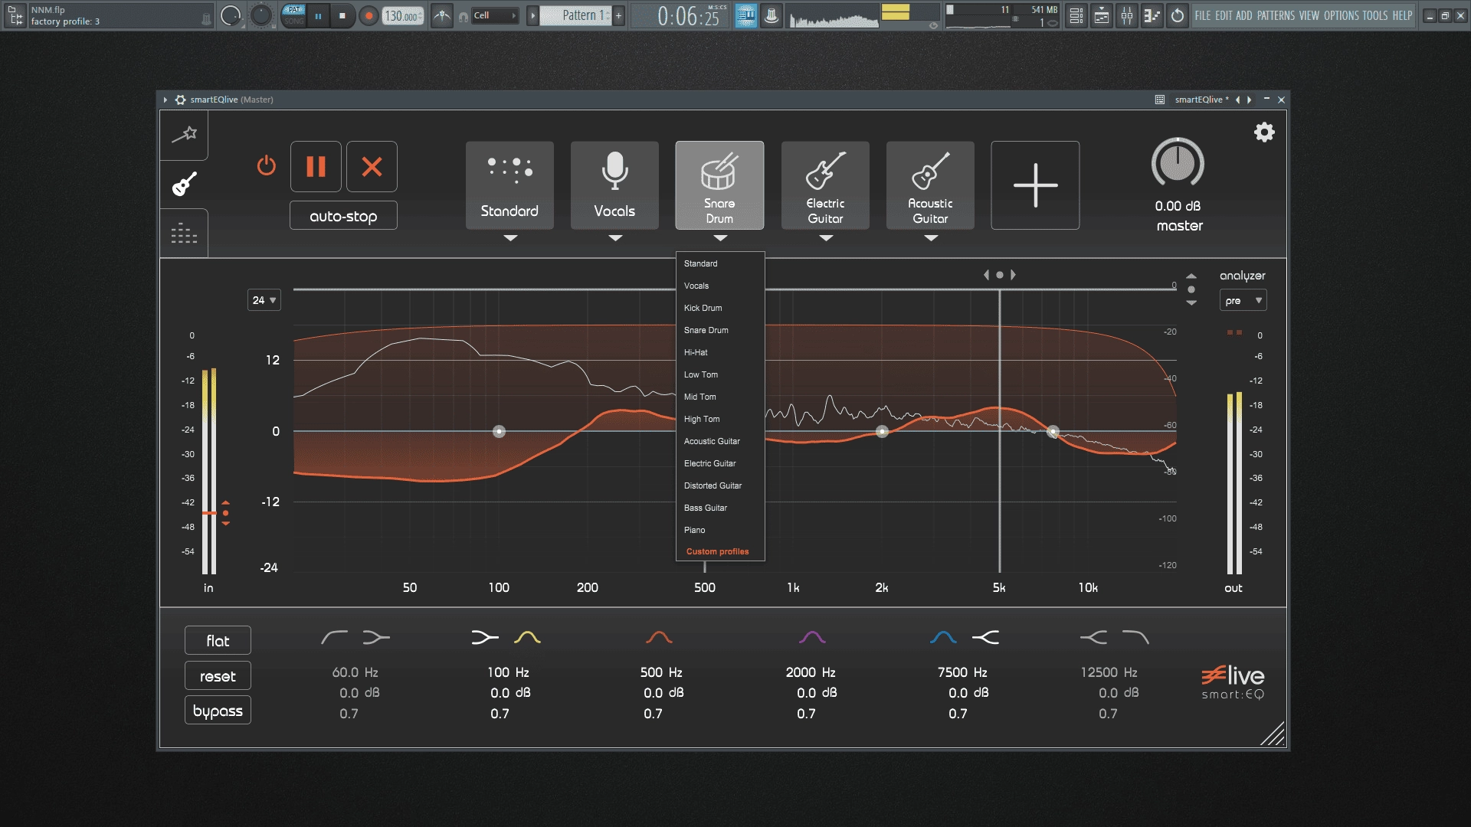The width and height of the screenshot is (1471, 827).
Task: Select high-cut filter for 12500 Hz band
Action: [1135, 637]
